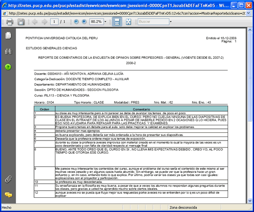
Task: Click 'Nro. Mat. : 62' text
Action: 164,102
